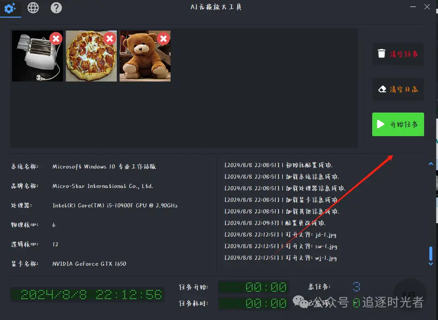Click the trash icon on 清空任务 button

click(x=382, y=54)
